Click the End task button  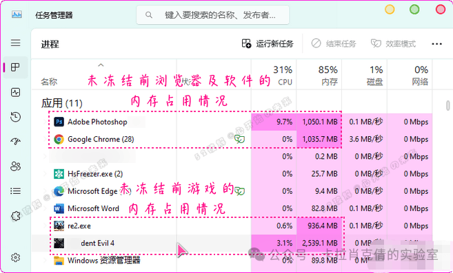point(334,43)
